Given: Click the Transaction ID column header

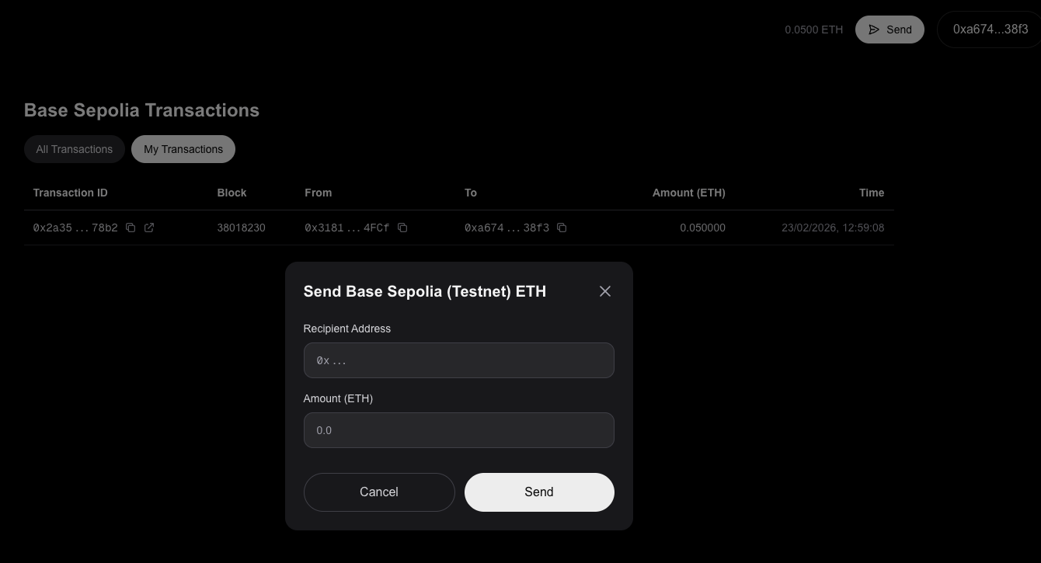Looking at the screenshot, I should tap(70, 193).
